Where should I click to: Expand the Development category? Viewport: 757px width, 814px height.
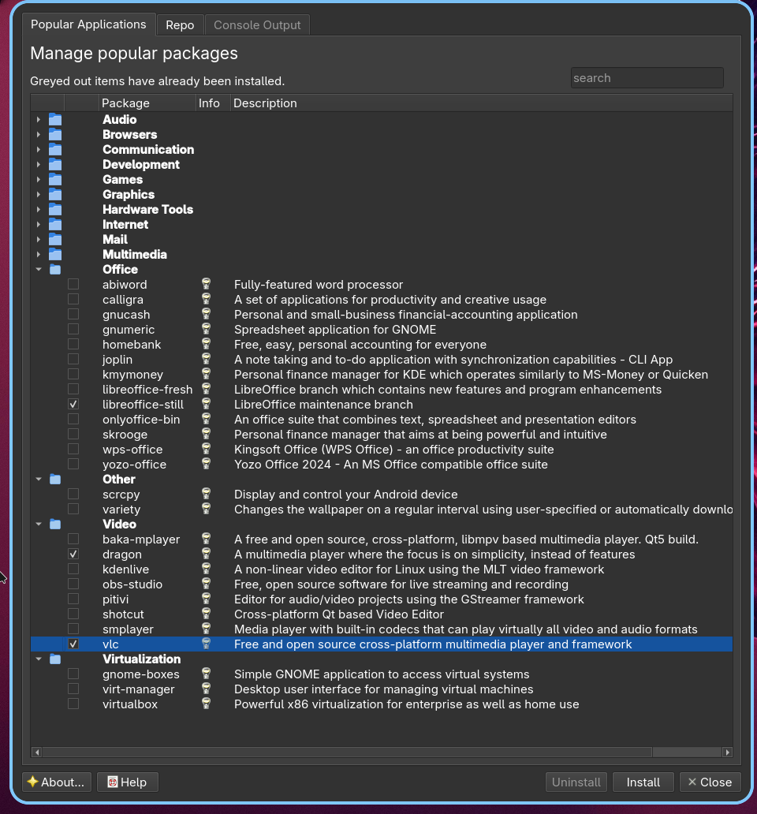pyautogui.click(x=39, y=165)
